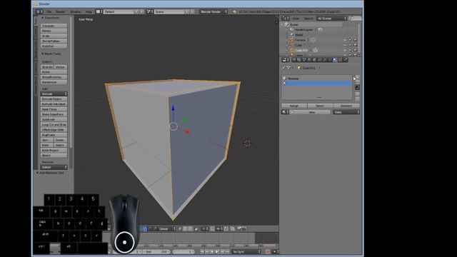Image resolution: width=457 pixels, height=257 pixels.
Task: Toggle Cube.001 renderability camera icon
Action: (x=355, y=50)
